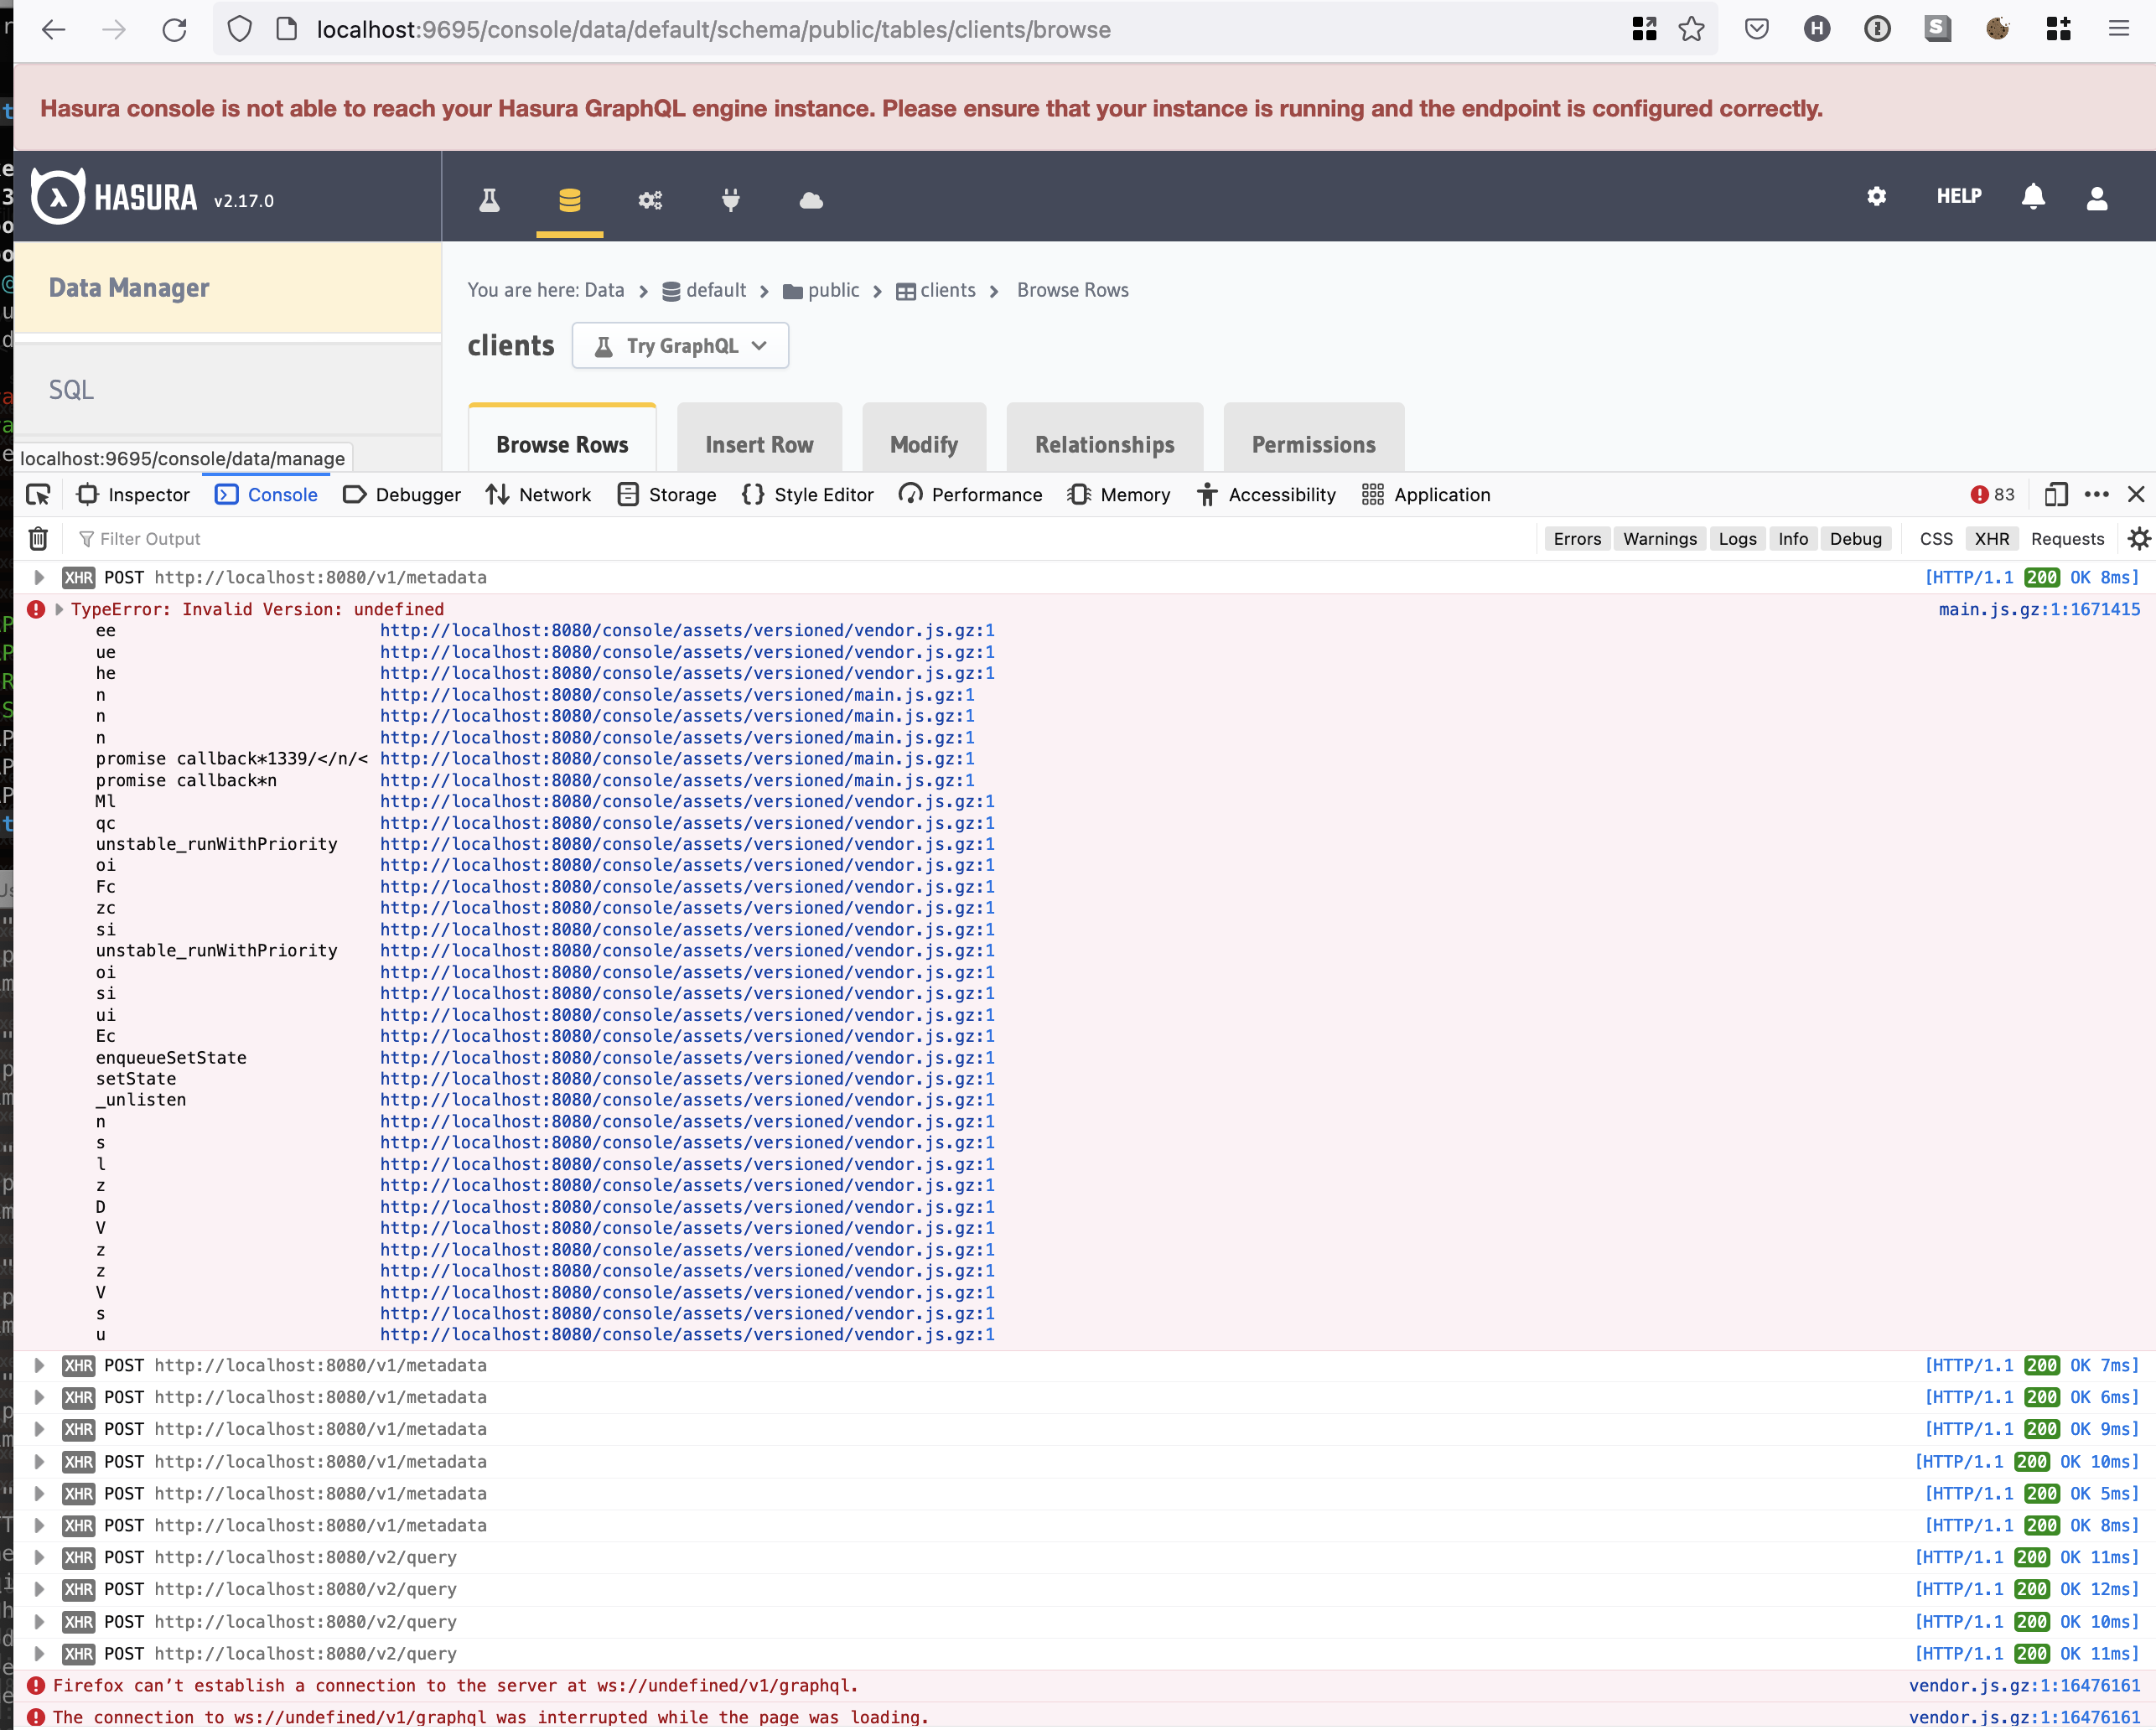Open the Remote Schemas plug icon
This screenshot has height=1730, width=2156.
coord(731,200)
